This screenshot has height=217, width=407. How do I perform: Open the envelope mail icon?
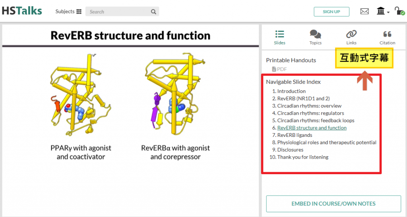364,12
